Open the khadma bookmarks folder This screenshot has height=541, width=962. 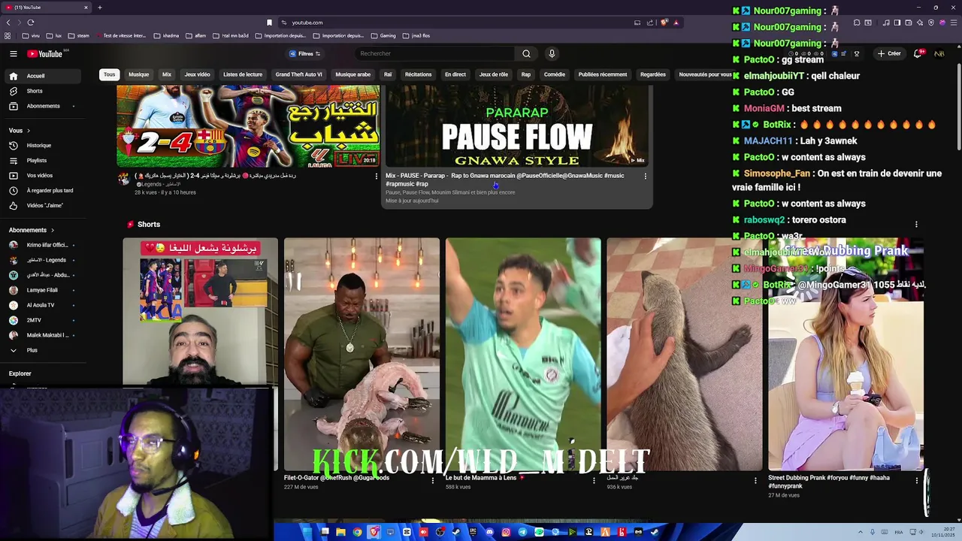pos(166,35)
